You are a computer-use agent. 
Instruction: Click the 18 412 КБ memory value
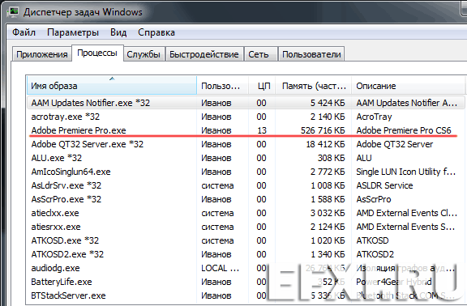(x=325, y=144)
